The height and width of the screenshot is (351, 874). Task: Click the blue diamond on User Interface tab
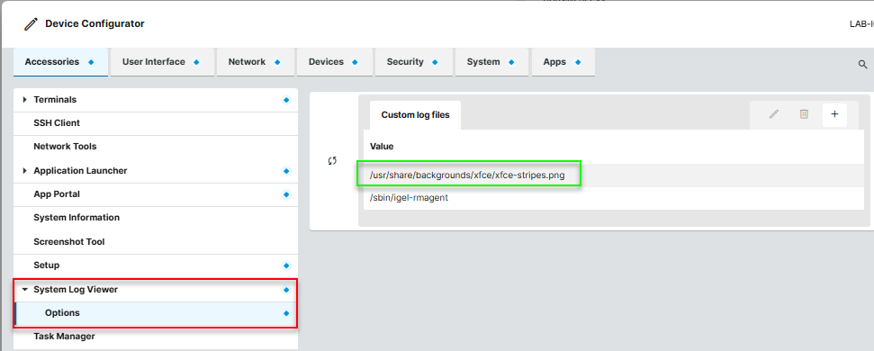coord(196,62)
